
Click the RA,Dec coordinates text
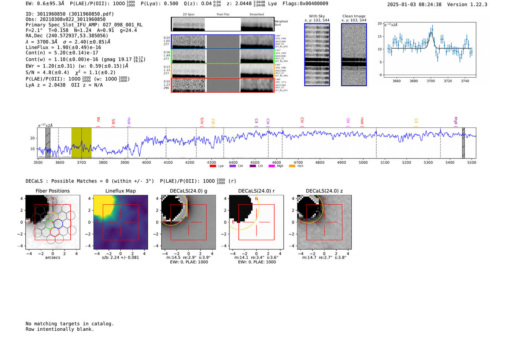click(x=67, y=36)
